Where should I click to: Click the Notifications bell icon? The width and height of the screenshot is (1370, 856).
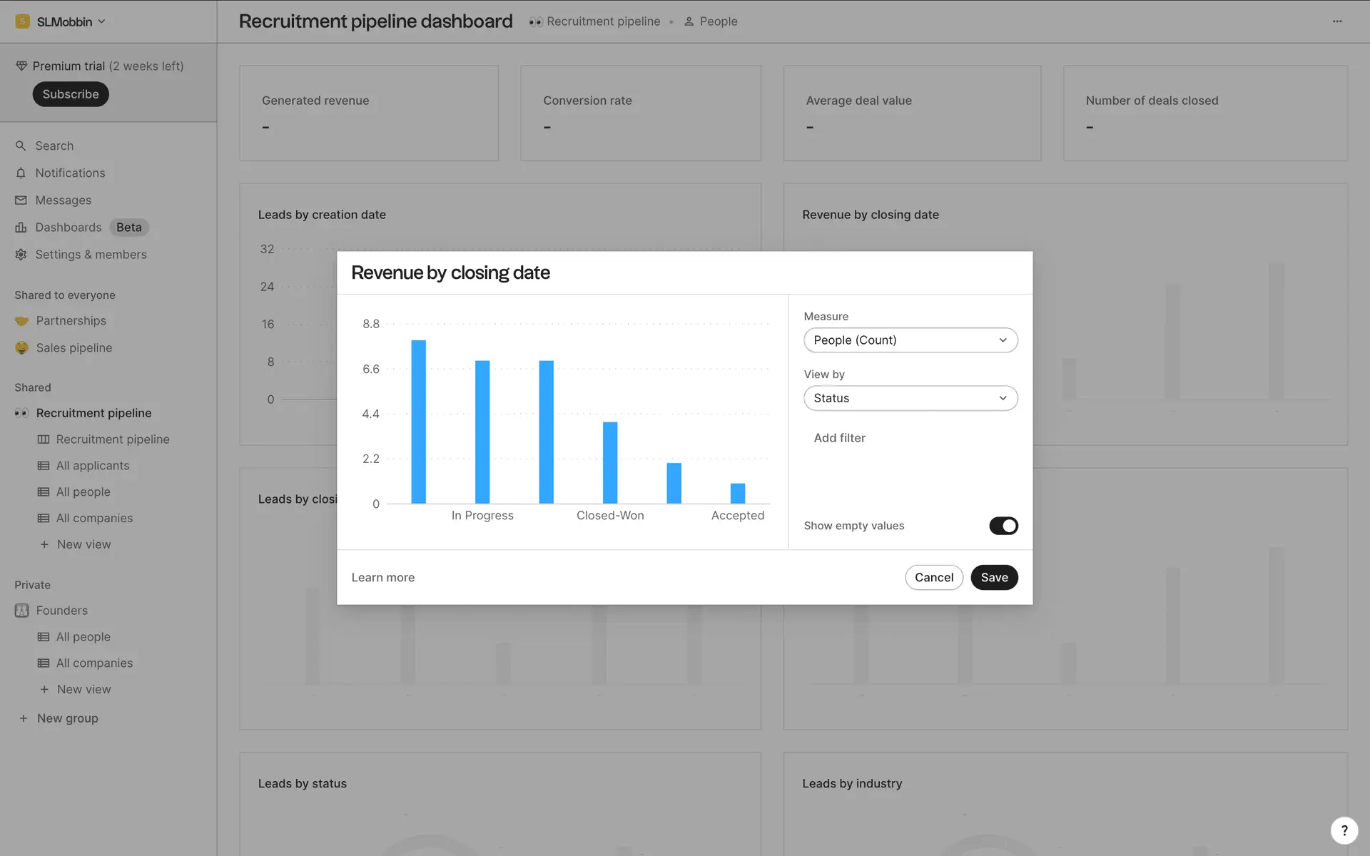(x=21, y=173)
